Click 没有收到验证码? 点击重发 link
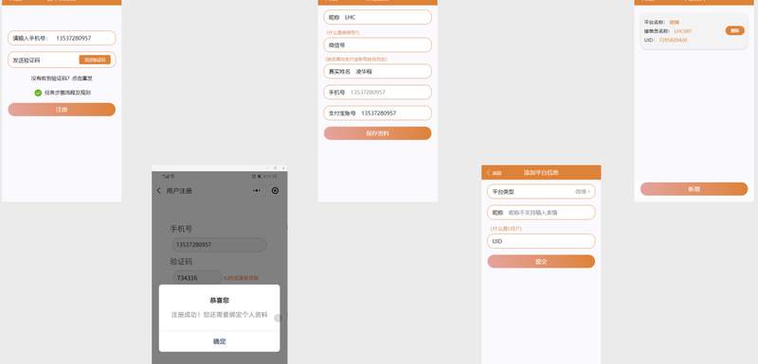Image resolution: width=758 pixels, height=364 pixels. coord(62,78)
